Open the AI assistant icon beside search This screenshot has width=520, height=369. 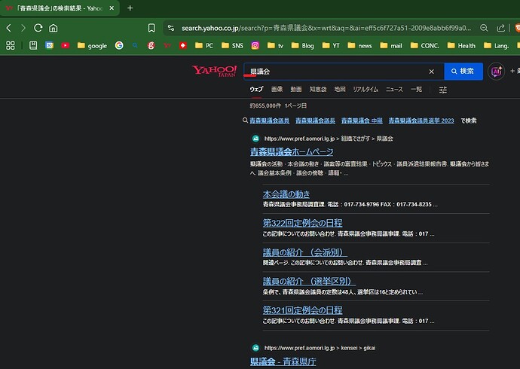[x=496, y=72]
